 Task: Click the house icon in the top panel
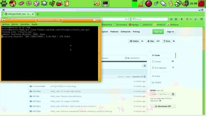pos(13,4)
